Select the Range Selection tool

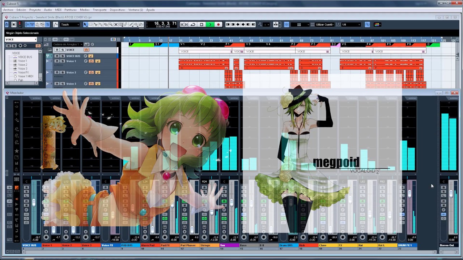tap(90, 25)
